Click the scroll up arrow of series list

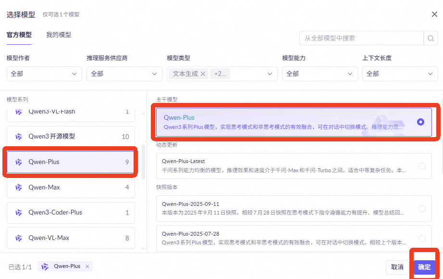click(x=143, y=114)
